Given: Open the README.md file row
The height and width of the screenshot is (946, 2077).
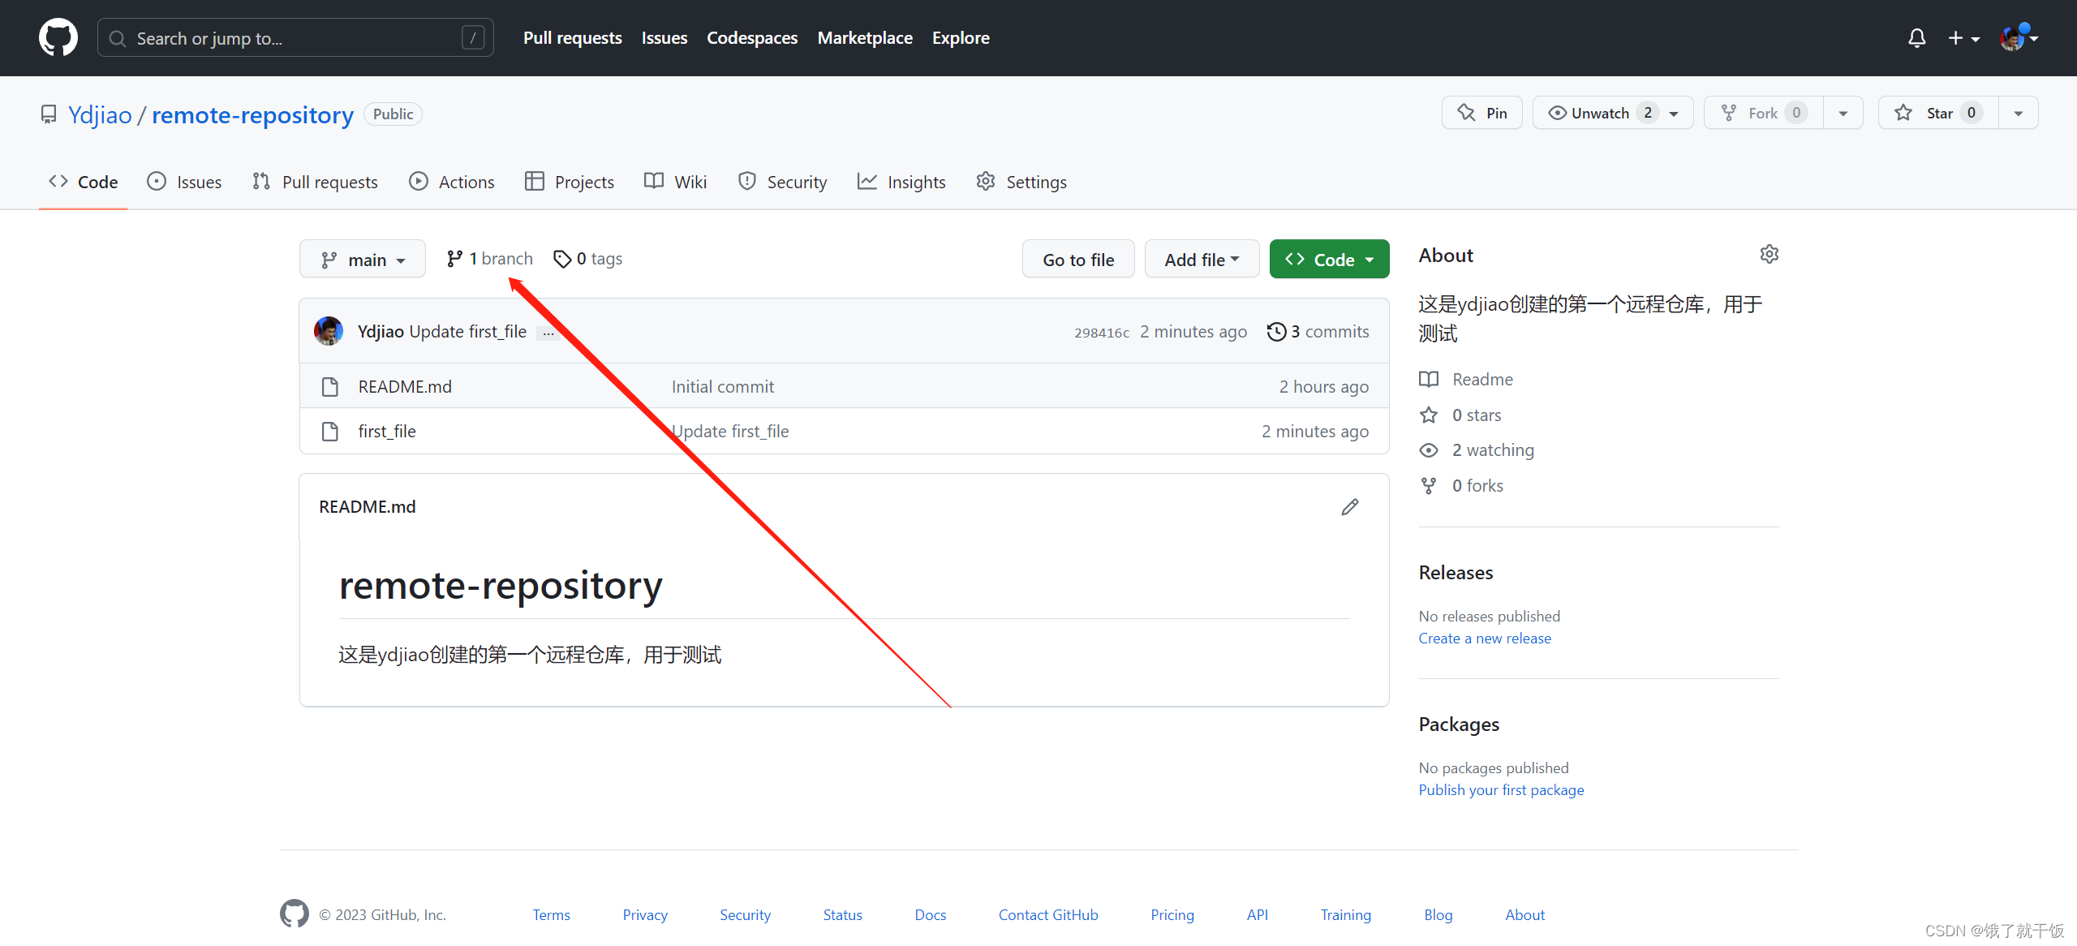Looking at the screenshot, I should 844,386.
